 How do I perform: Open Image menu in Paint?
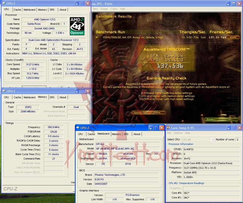pyautogui.click(x=104, y=9)
